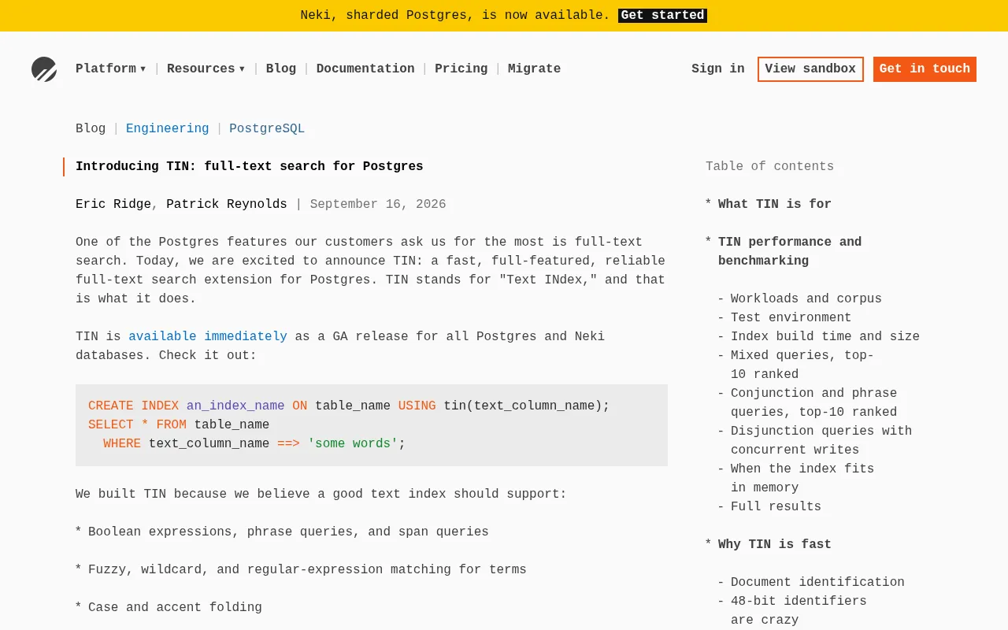Click the 'Fuzzy, wildcard, and regular-expression' bullet
This screenshot has width=1008, height=630.
coord(307,569)
